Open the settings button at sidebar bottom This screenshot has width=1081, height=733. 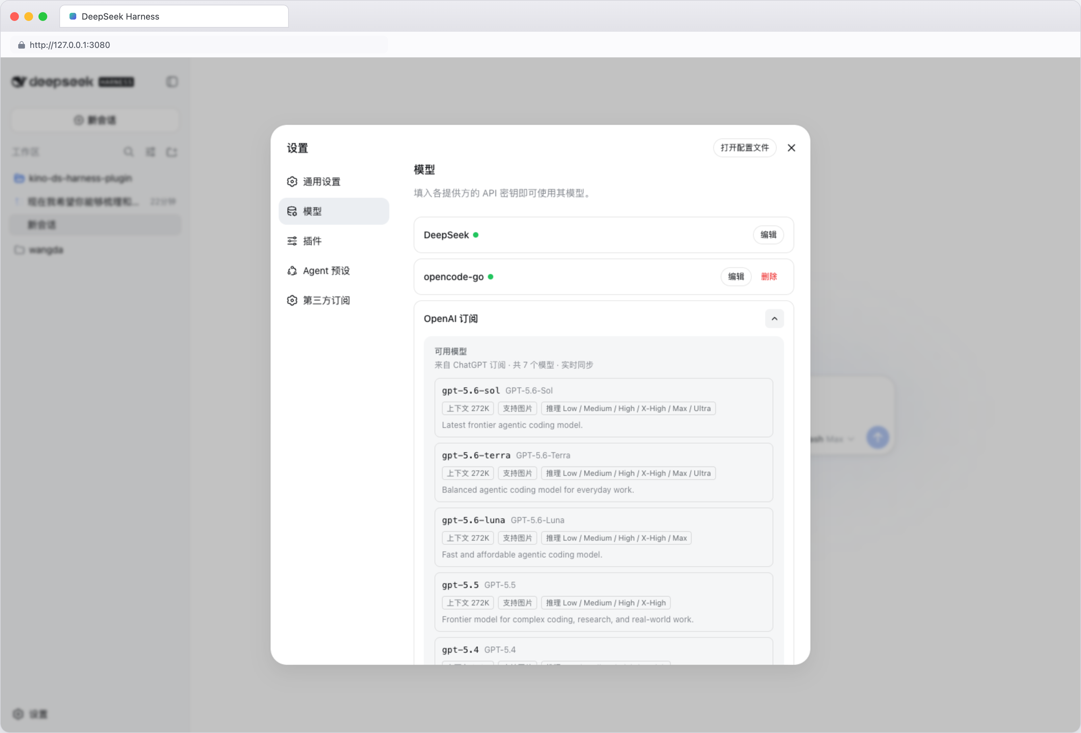(30, 714)
